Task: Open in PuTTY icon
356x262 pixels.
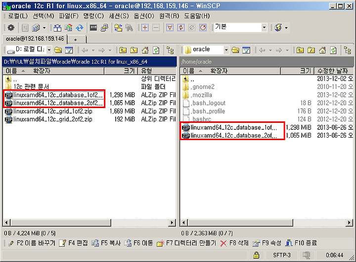Action: [104, 28]
